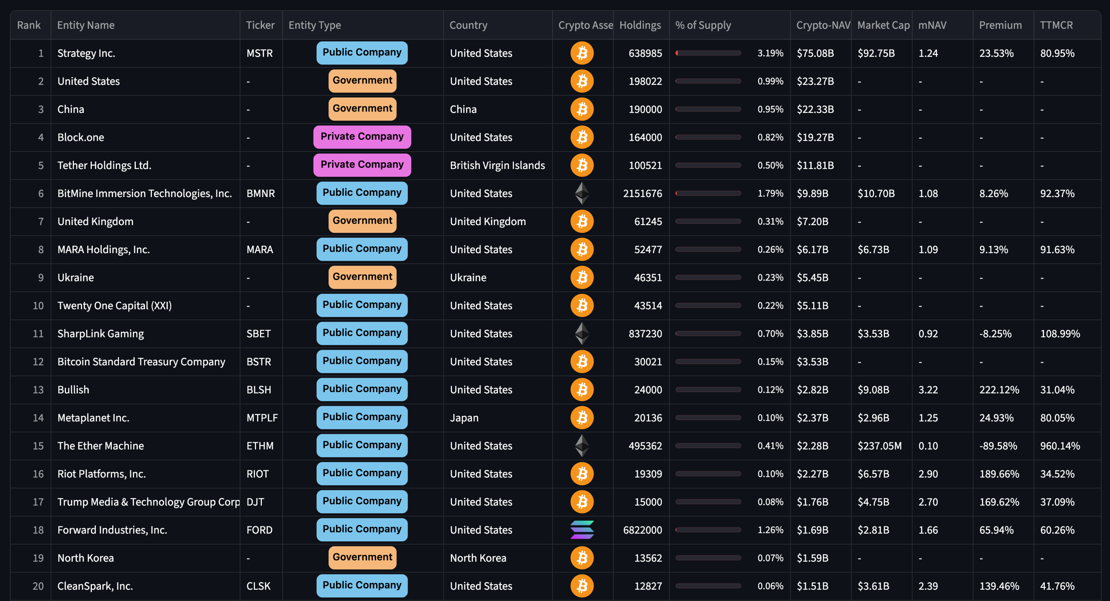Viewport: 1110px width, 601px height.
Task: Click the Bitcoin icon for Tether Holdings Ltd.
Action: (582, 165)
